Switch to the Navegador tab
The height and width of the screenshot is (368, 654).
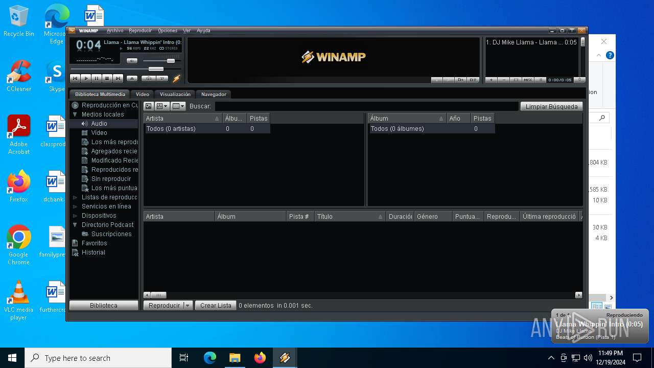click(214, 94)
